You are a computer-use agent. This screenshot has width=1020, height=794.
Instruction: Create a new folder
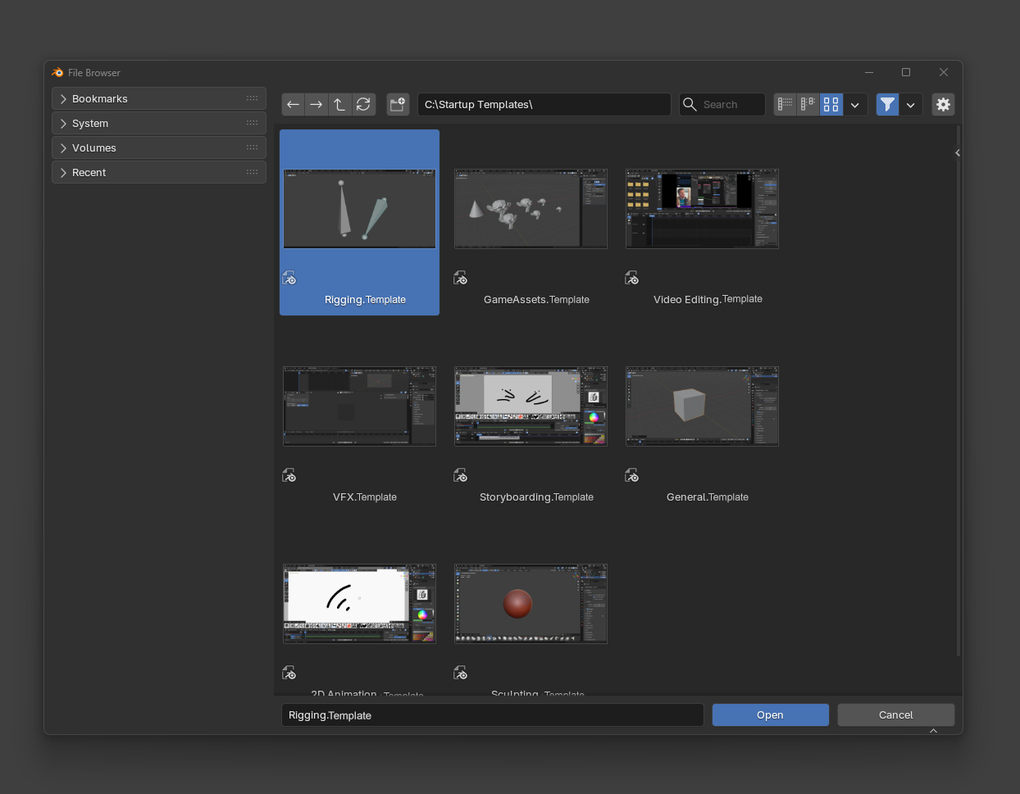coord(398,104)
